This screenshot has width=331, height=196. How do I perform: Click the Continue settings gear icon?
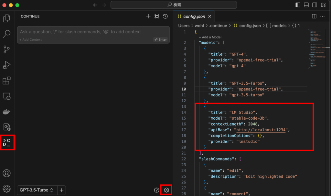coord(166,190)
